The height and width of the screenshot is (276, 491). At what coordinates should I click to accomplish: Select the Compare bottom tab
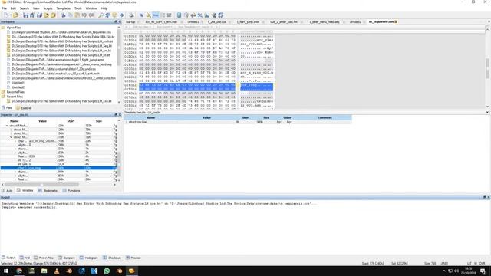pyautogui.click(x=67, y=258)
